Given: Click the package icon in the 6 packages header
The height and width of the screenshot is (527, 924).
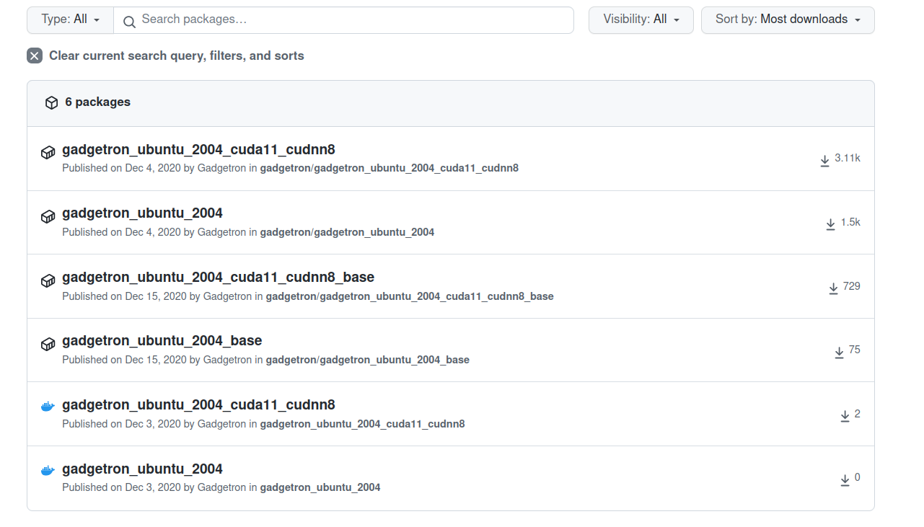Looking at the screenshot, I should (x=51, y=102).
